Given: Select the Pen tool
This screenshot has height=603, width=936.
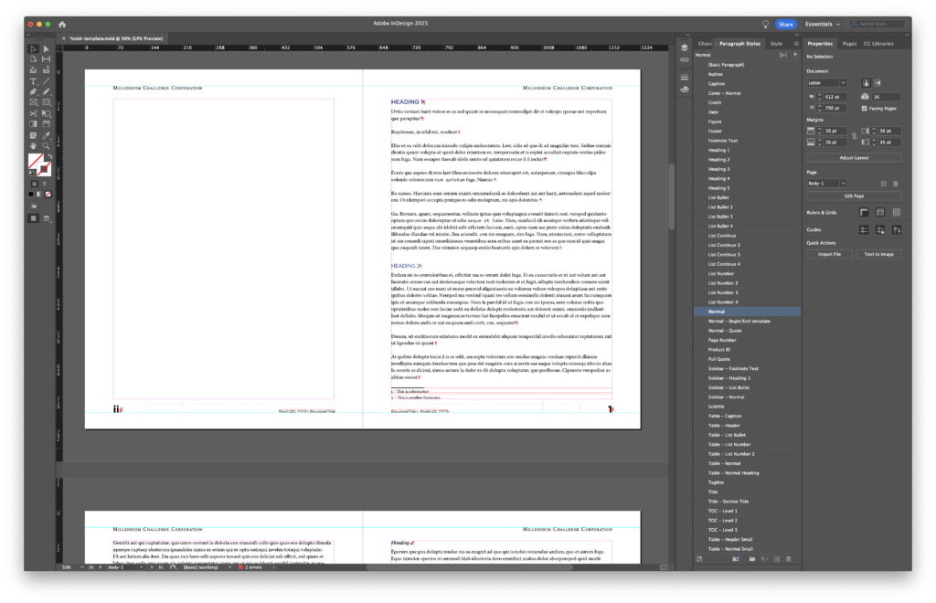Looking at the screenshot, I should [34, 92].
